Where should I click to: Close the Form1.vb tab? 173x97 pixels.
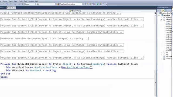click(15, 8)
